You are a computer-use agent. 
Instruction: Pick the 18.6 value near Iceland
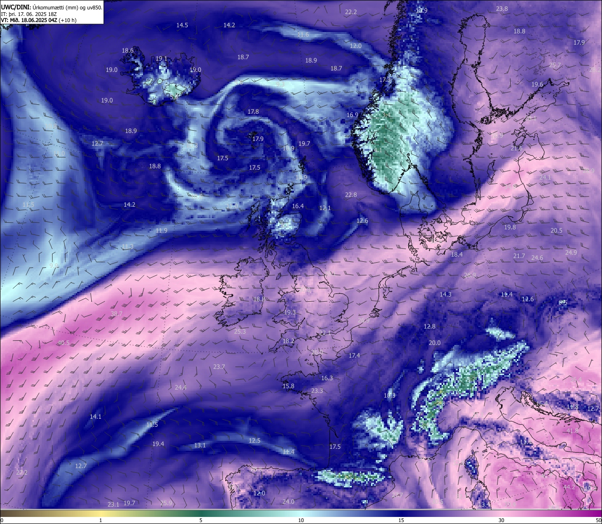127,50
